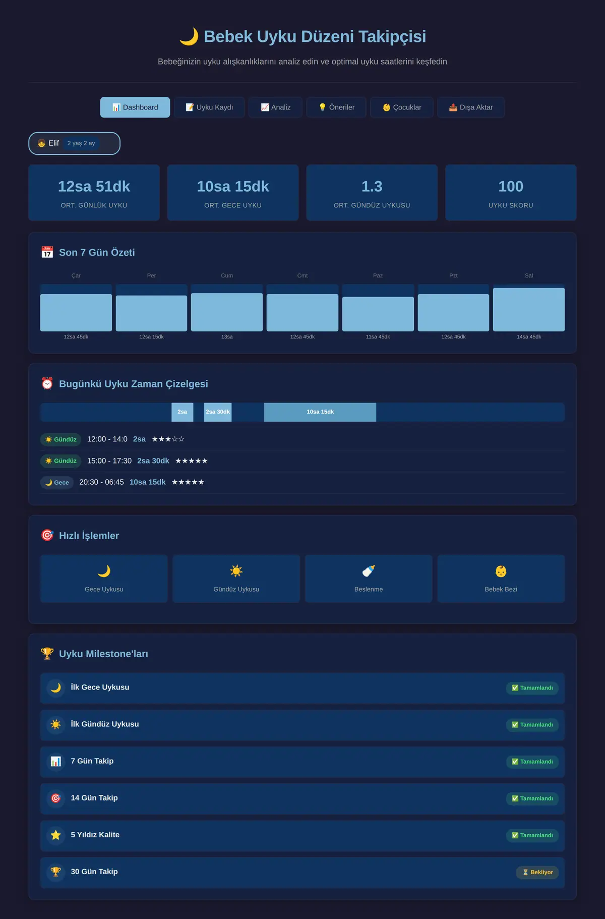This screenshot has width=605, height=919.
Task: Open the Dashboard tab
Action: (x=135, y=107)
